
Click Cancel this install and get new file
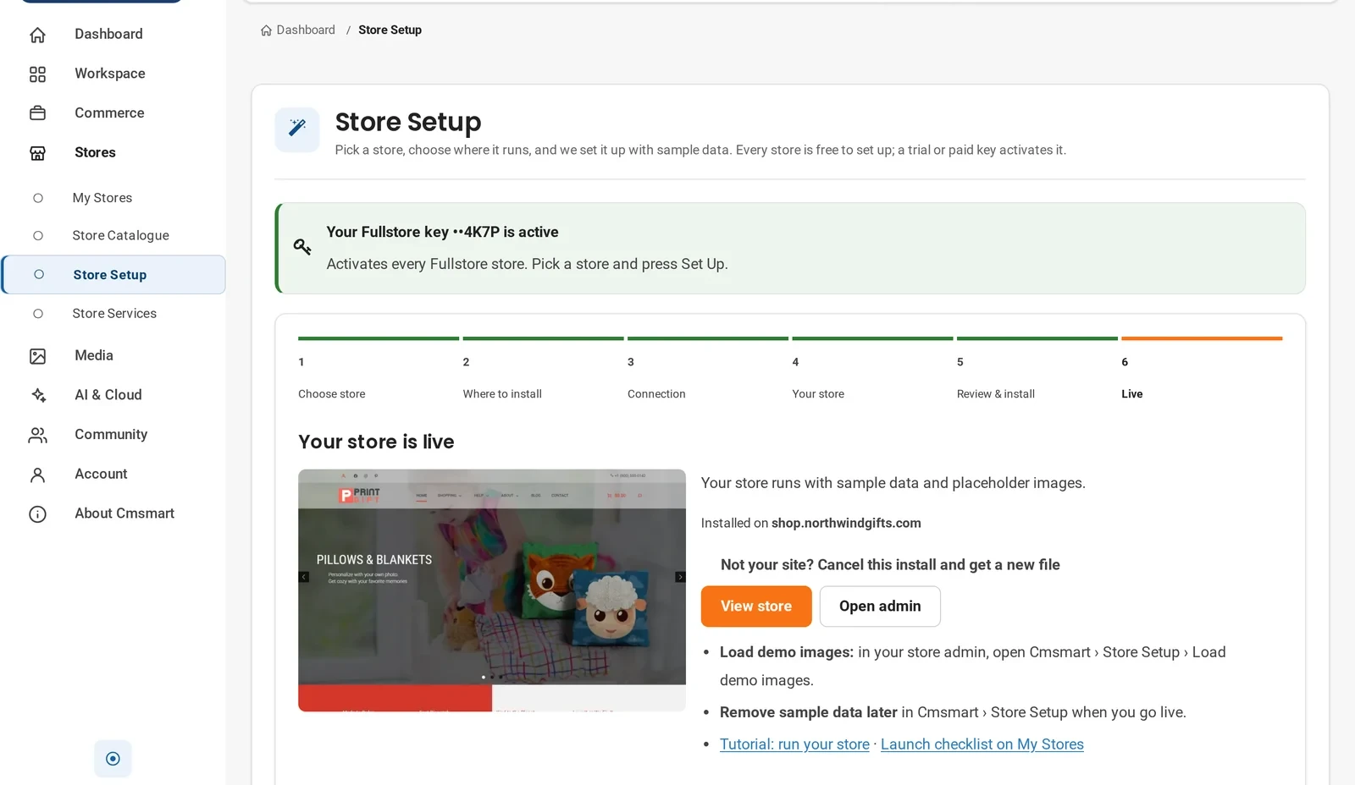coord(890,565)
